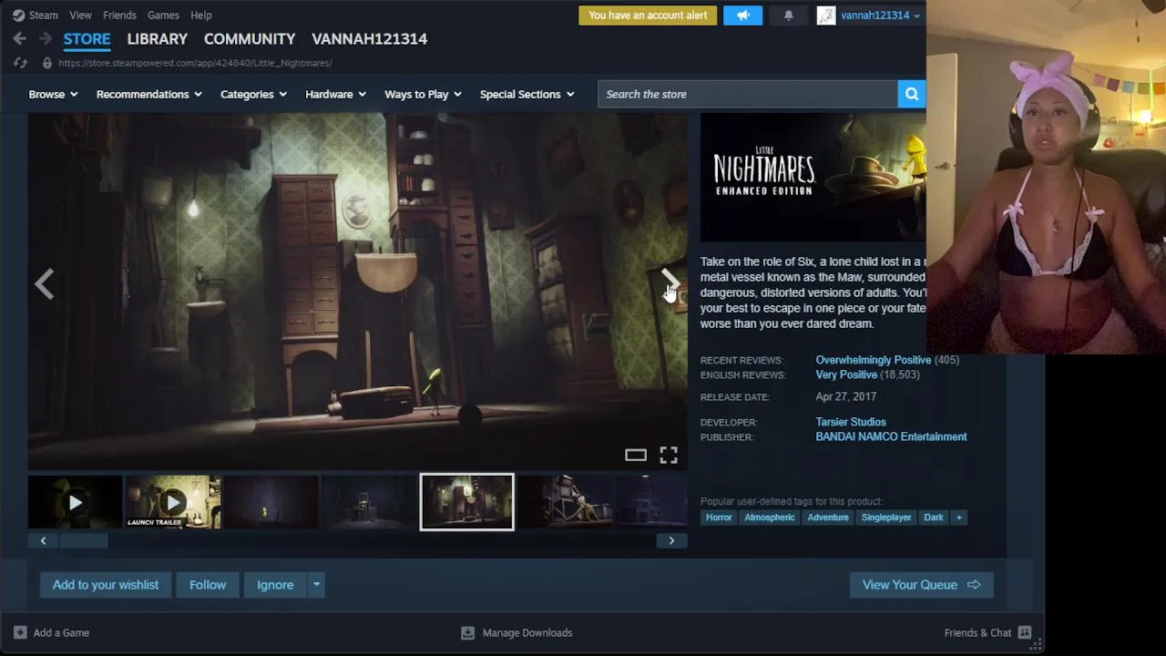Click the padlock icon beside the URL
The image size is (1166, 656).
[x=46, y=63]
